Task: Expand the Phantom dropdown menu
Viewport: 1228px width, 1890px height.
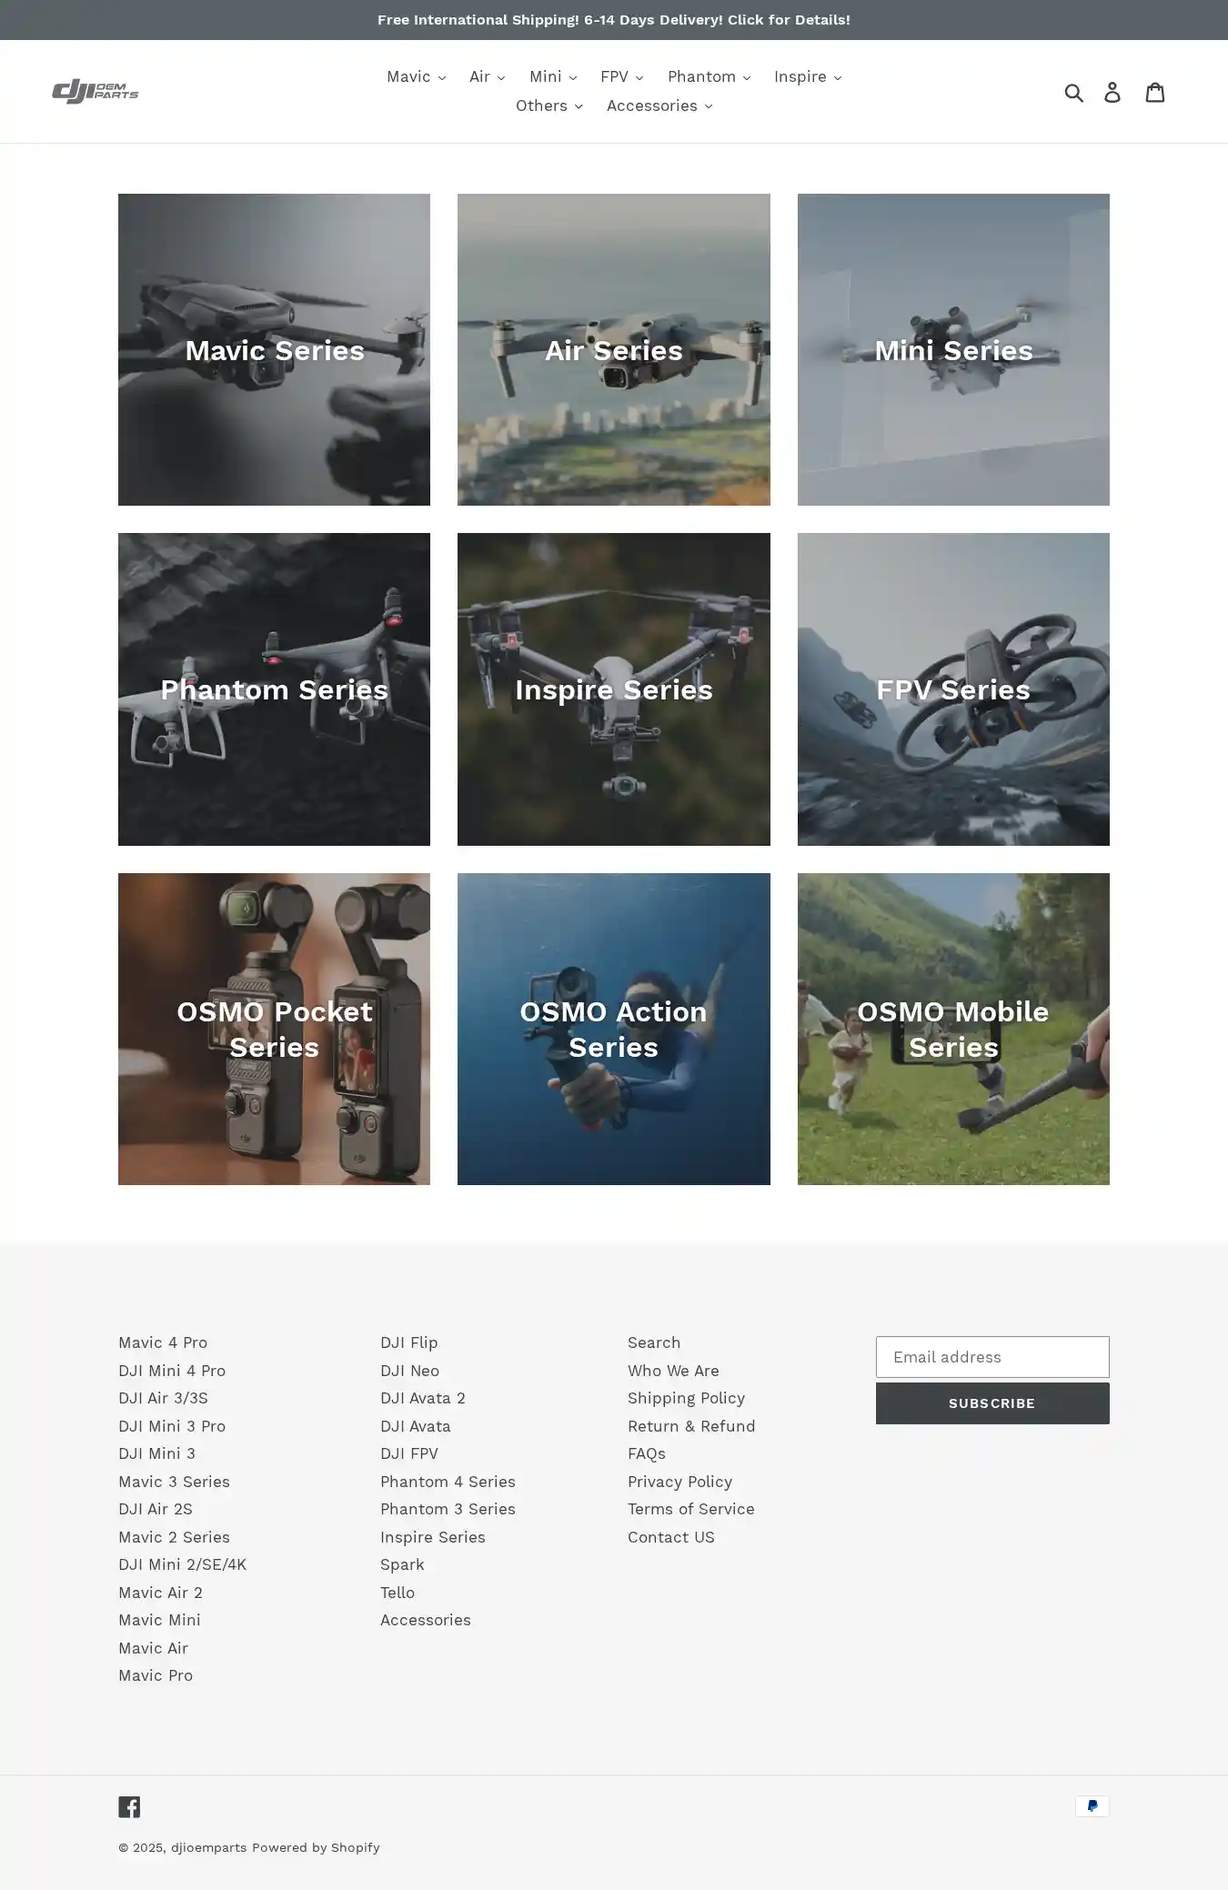Action: [709, 77]
